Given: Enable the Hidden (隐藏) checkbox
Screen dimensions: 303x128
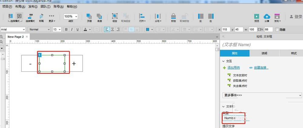Looking at the screenshot, I should coord(277,30).
